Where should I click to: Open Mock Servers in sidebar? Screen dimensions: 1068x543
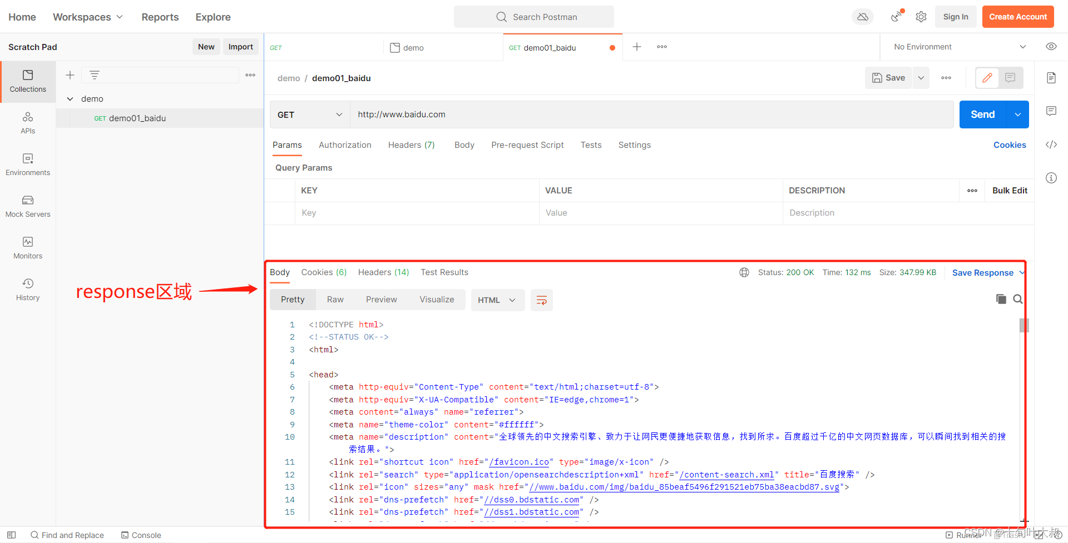(28, 207)
